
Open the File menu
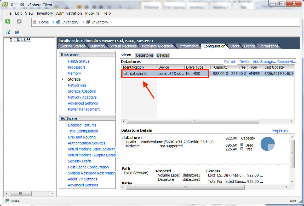point(8,13)
